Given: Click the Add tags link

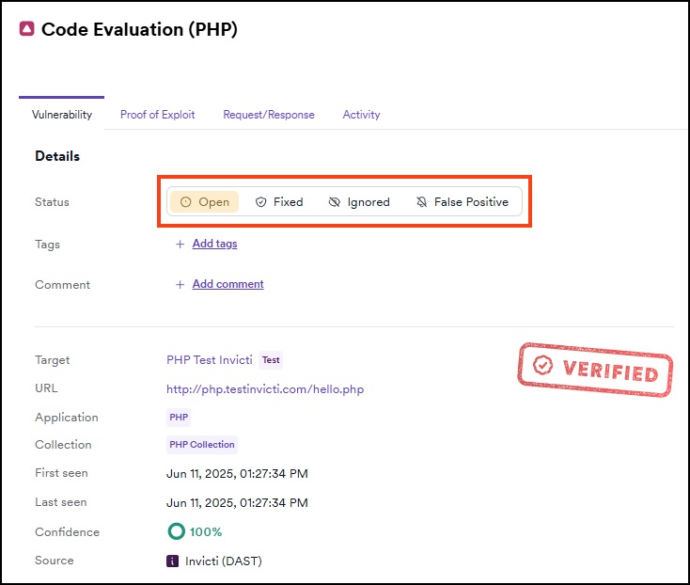Looking at the screenshot, I should click(x=214, y=244).
